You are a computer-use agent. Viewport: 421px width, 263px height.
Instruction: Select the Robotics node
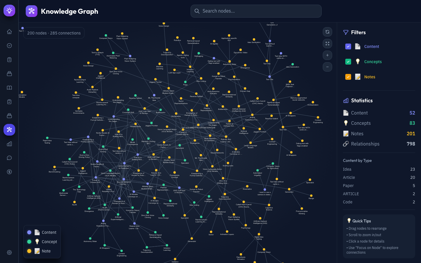tap(177, 37)
